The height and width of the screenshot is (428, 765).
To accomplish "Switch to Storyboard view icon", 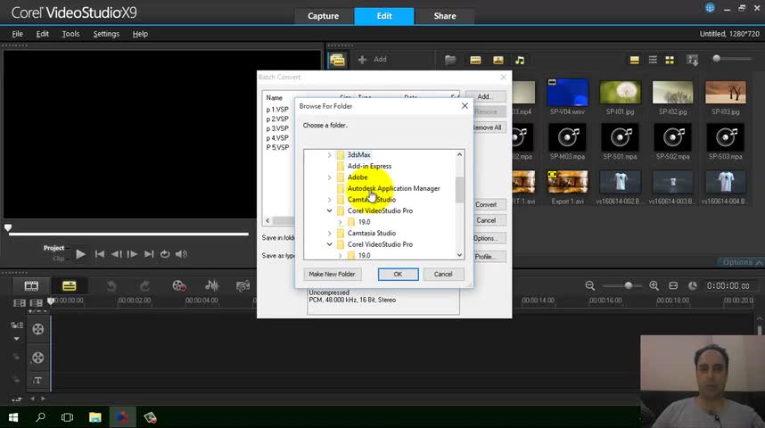I will pos(31,286).
